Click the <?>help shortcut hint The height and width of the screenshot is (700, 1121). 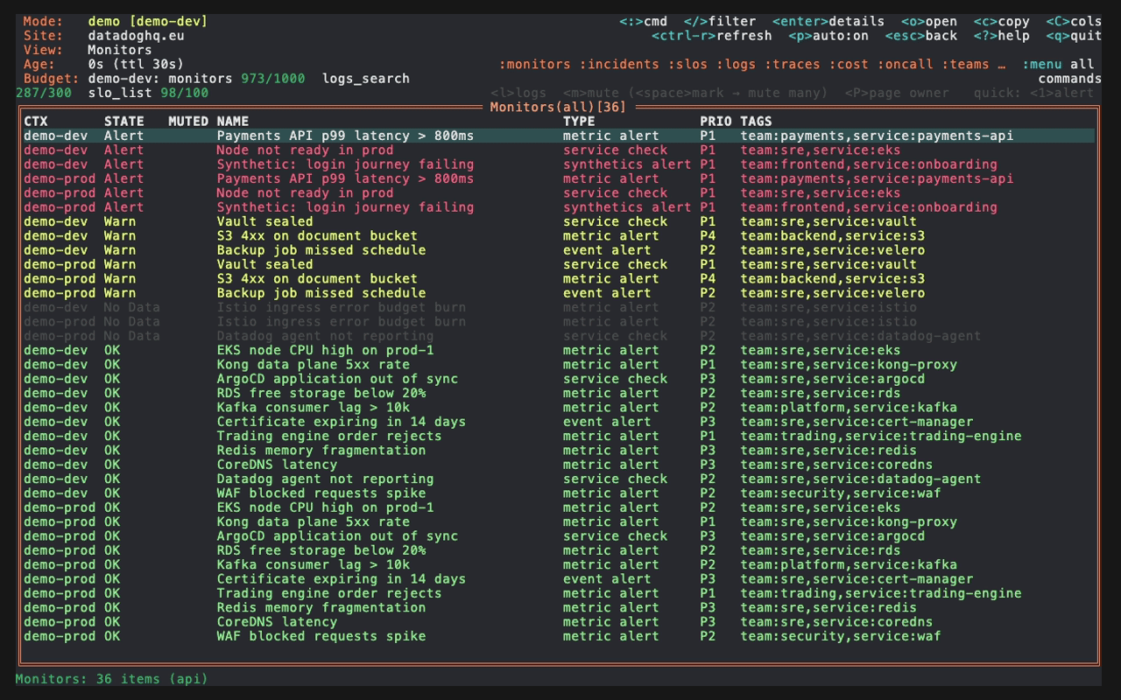[1002, 36]
